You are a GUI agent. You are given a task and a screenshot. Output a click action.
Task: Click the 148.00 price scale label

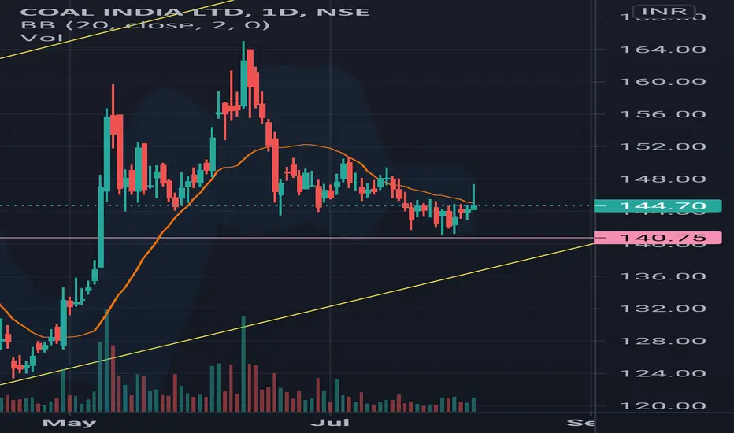click(662, 179)
